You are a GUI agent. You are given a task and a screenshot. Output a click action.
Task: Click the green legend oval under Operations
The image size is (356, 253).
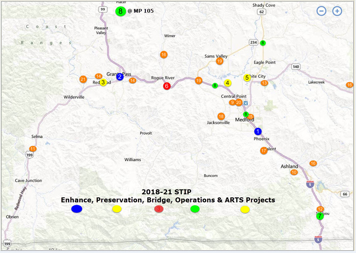pos(195,209)
